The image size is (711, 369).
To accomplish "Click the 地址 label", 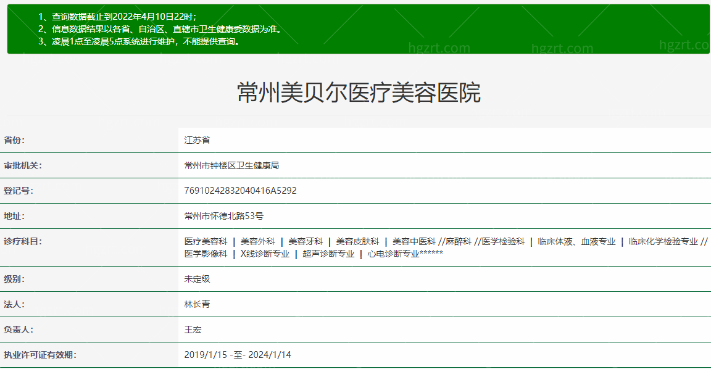I will [14, 216].
